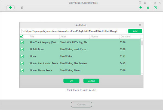Image resolution: width=163 pixels, height=110 pixels.
Task: Click the list scroll-down arrow
Action: 142,74
